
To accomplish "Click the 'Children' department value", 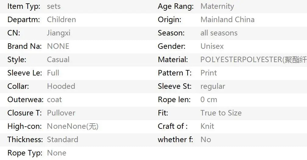I will click(61, 20).
